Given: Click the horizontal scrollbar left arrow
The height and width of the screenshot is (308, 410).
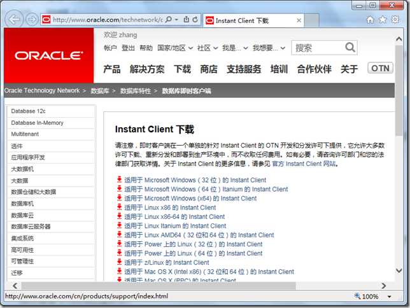Looking at the screenshot, I should pos(15,286).
